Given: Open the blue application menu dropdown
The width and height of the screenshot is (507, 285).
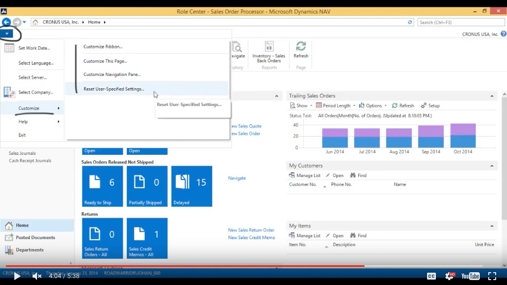Looking at the screenshot, I should (x=7, y=34).
